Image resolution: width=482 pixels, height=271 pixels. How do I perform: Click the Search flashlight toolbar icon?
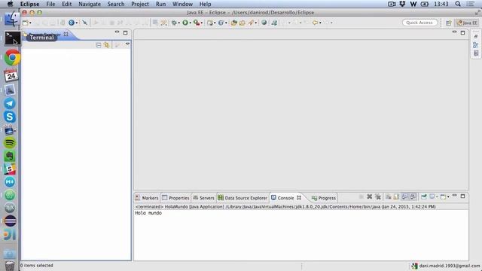(251, 23)
